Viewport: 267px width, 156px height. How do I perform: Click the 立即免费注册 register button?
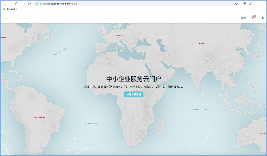(134, 94)
